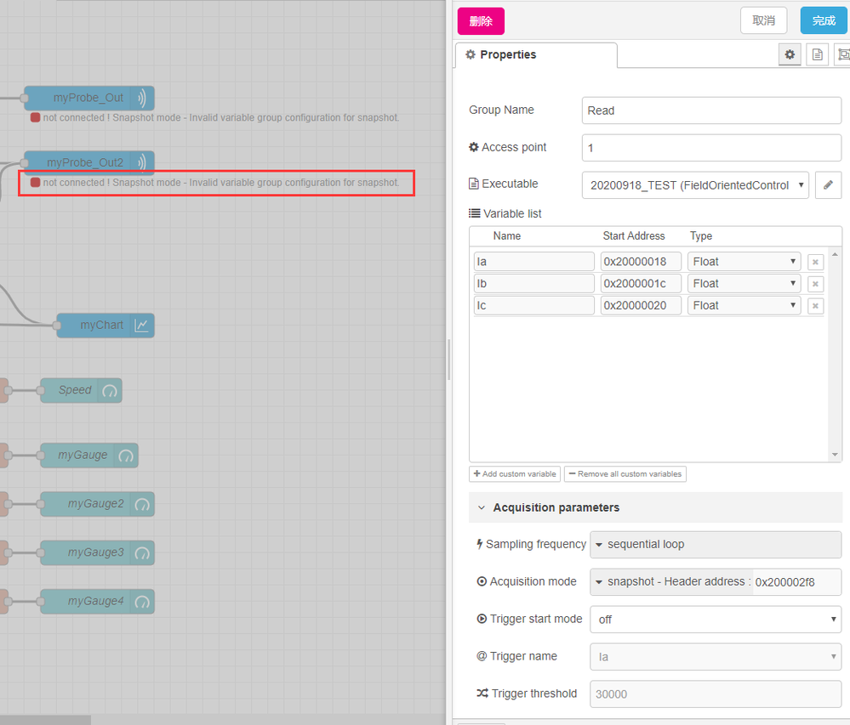Screen dimensions: 850x725
Task: Click the 取消 cancel button
Action: [763, 21]
